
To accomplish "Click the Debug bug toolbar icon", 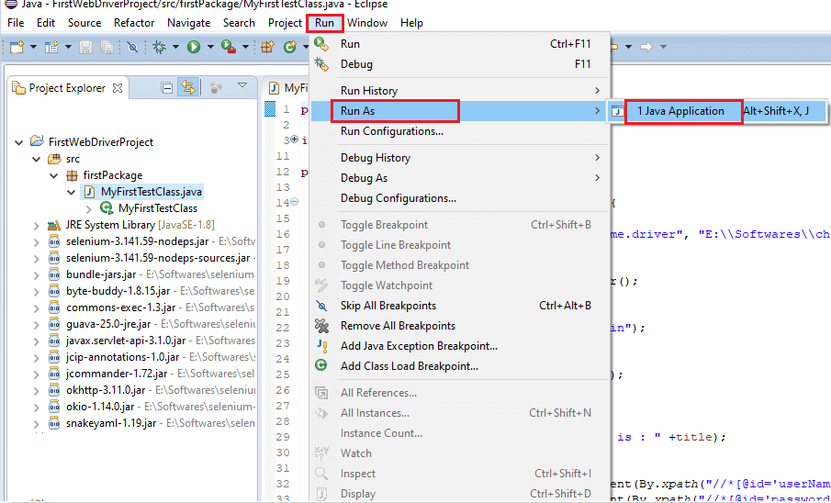I will click(x=159, y=47).
